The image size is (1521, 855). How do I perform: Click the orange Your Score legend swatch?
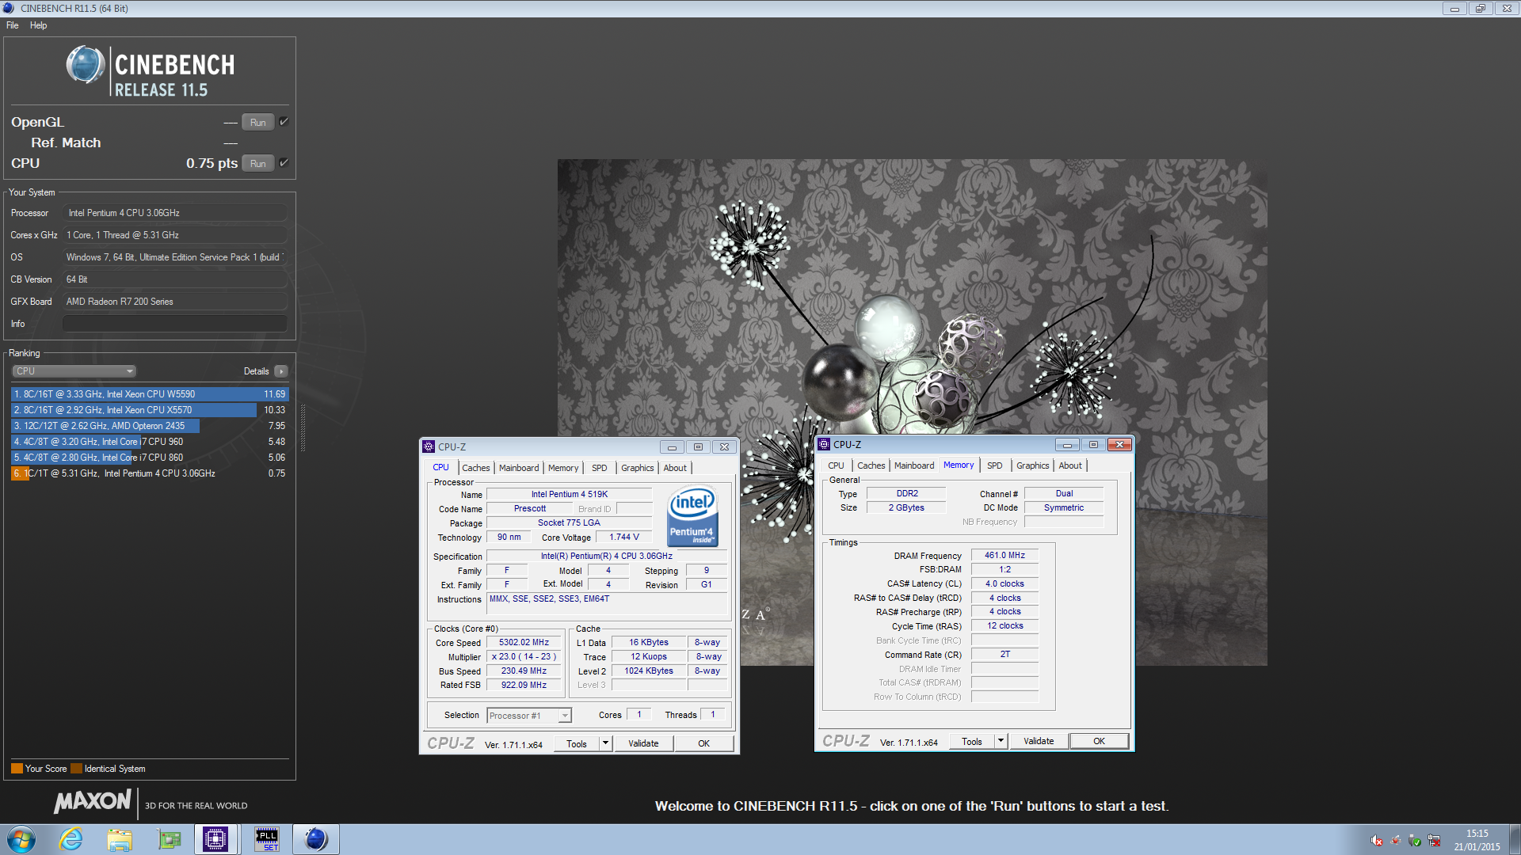[x=17, y=769]
